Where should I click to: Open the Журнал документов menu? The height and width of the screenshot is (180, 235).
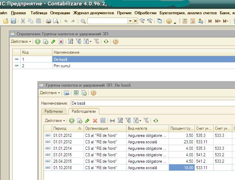pyautogui.click(x=94, y=13)
